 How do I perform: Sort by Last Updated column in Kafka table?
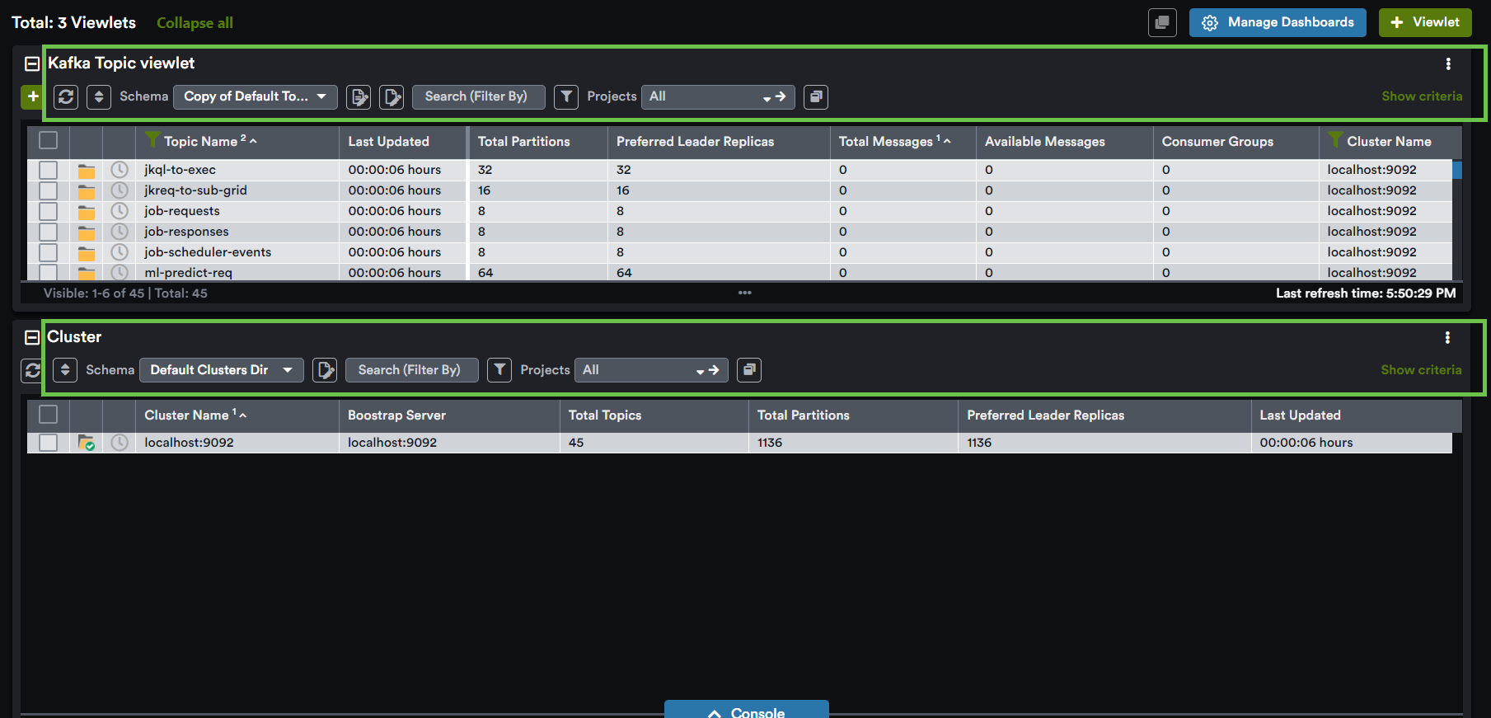tap(388, 142)
